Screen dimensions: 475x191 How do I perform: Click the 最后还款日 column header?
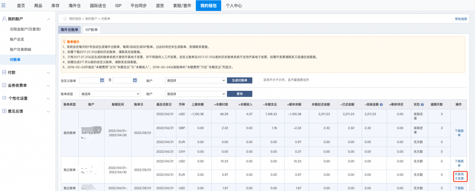click(x=164, y=104)
